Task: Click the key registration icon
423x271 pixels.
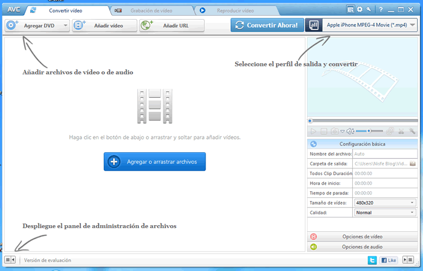Action: [x=369, y=9]
